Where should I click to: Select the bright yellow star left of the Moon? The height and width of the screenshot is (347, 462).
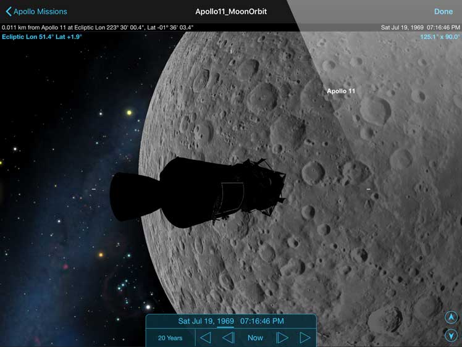(x=129, y=112)
